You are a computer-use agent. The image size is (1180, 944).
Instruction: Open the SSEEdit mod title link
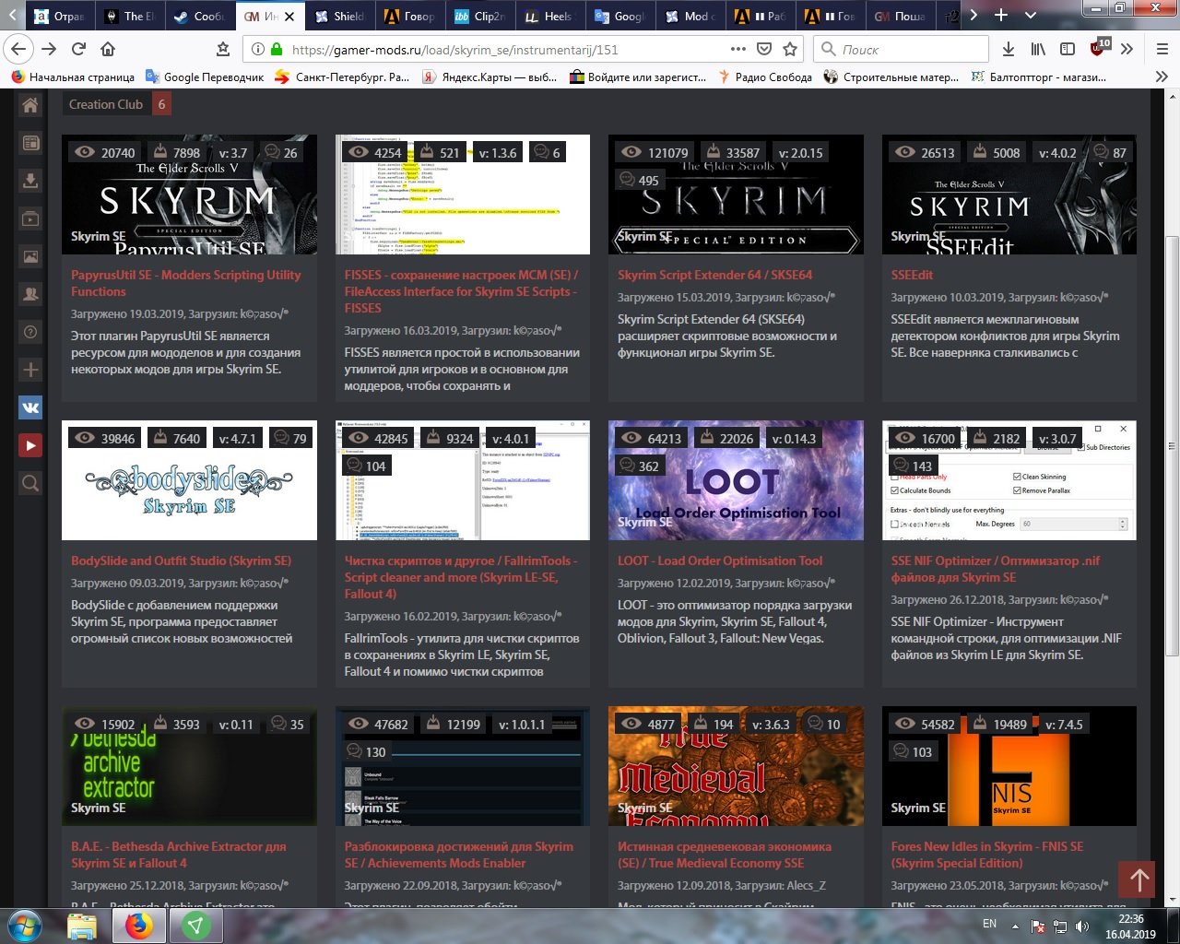pyautogui.click(x=912, y=275)
